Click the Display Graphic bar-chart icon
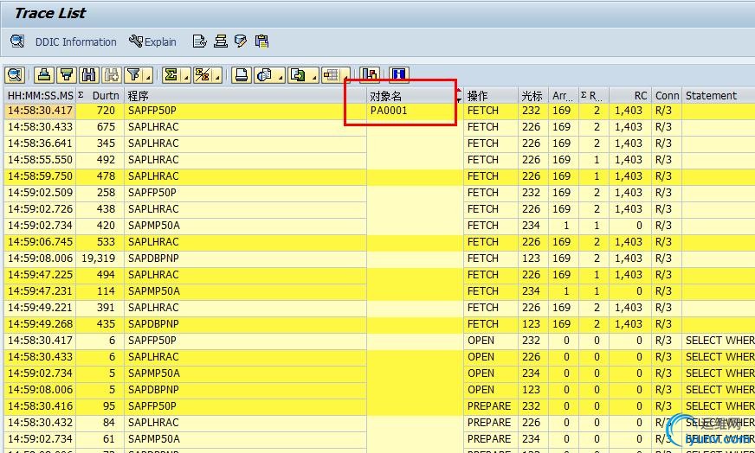Image resolution: width=755 pixels, height=453 pixels. (370, 75)
